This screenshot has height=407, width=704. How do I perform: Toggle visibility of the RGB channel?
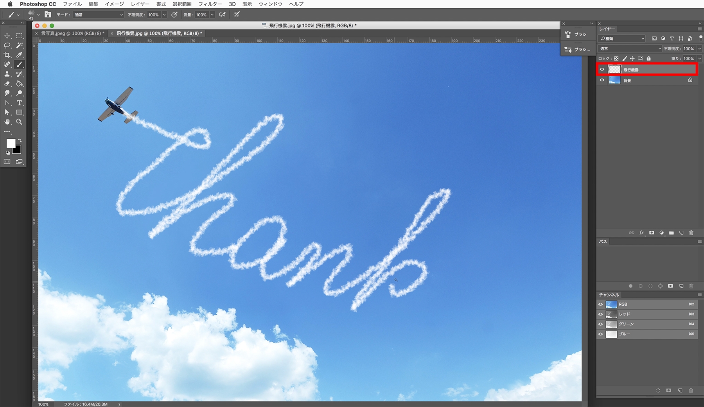click(601, 304)
